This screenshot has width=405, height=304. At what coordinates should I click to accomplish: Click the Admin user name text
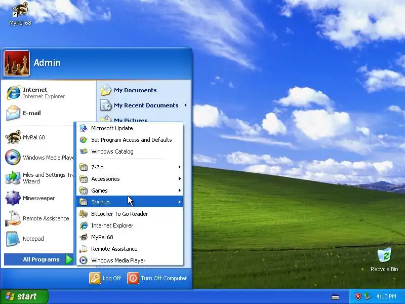47,63
